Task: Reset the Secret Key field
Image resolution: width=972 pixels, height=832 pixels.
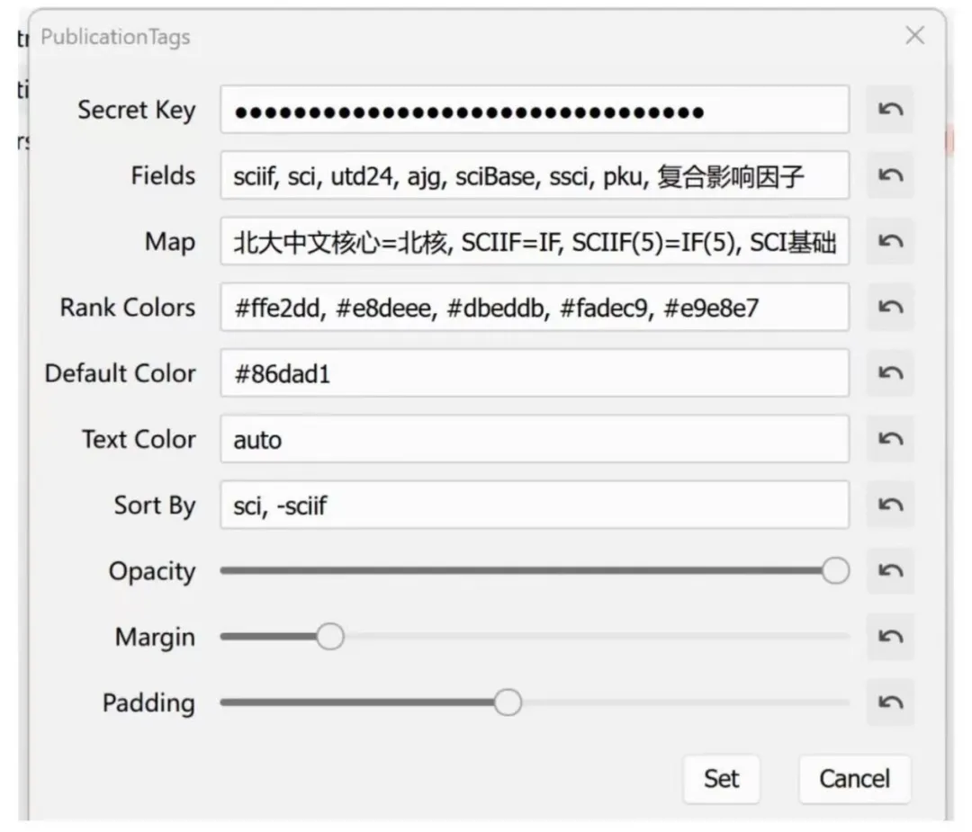Action: click(890, 110)
